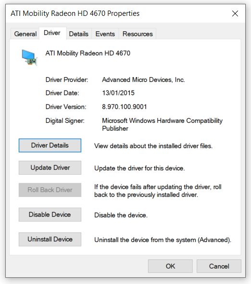Select the device name ATI Mobility Radeon HD 4670
251x284 pixels.
pos(88,53)
